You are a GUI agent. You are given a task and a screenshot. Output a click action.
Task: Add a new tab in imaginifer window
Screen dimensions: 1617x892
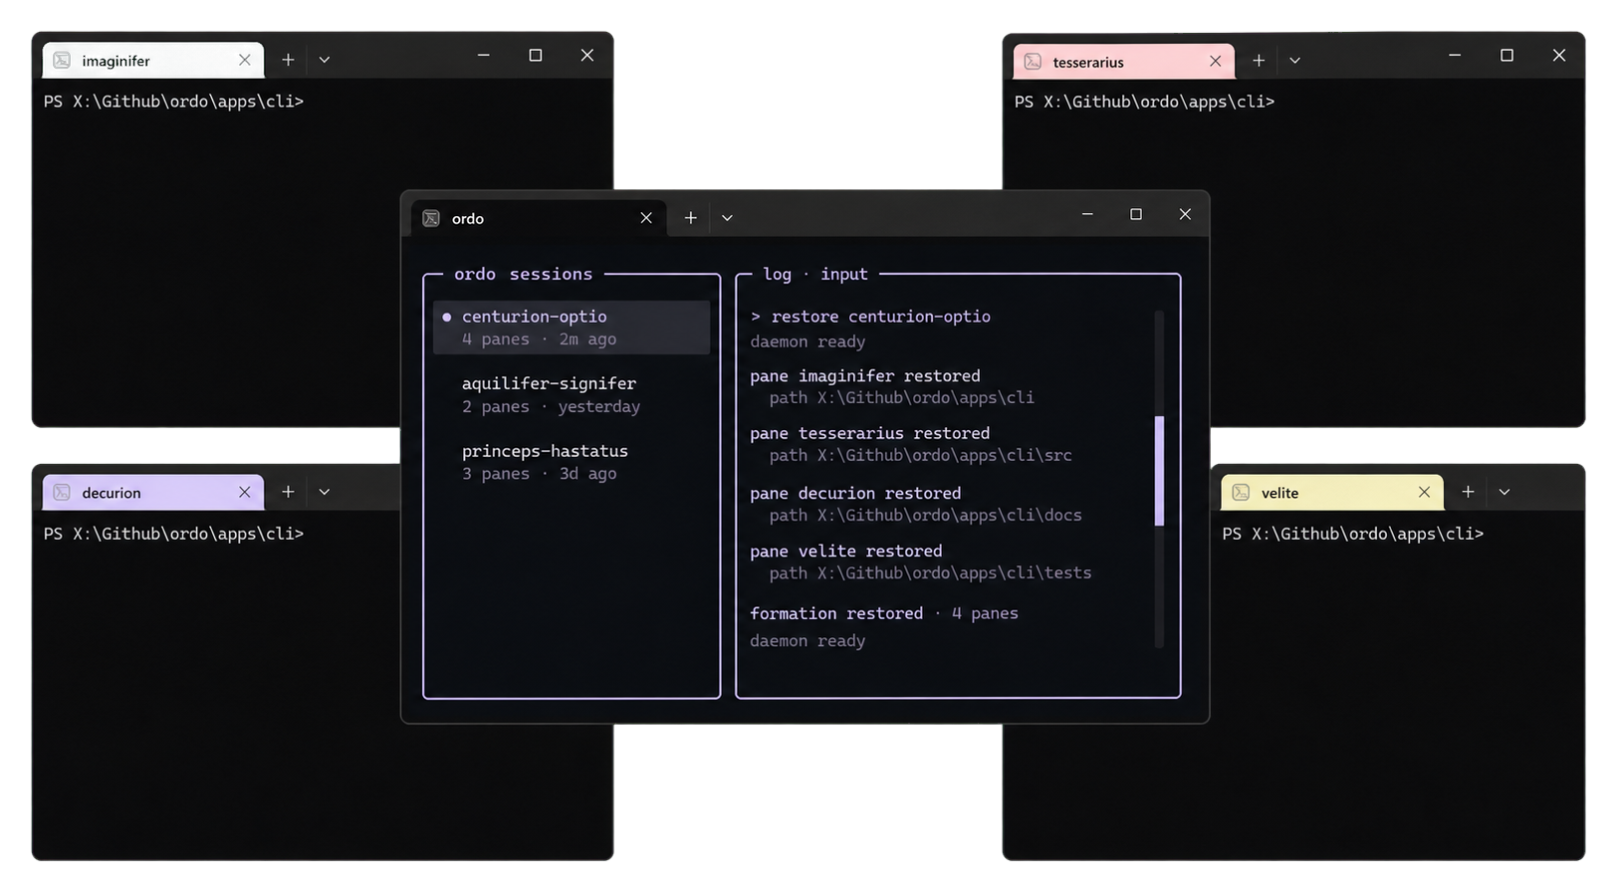(288, 60)
